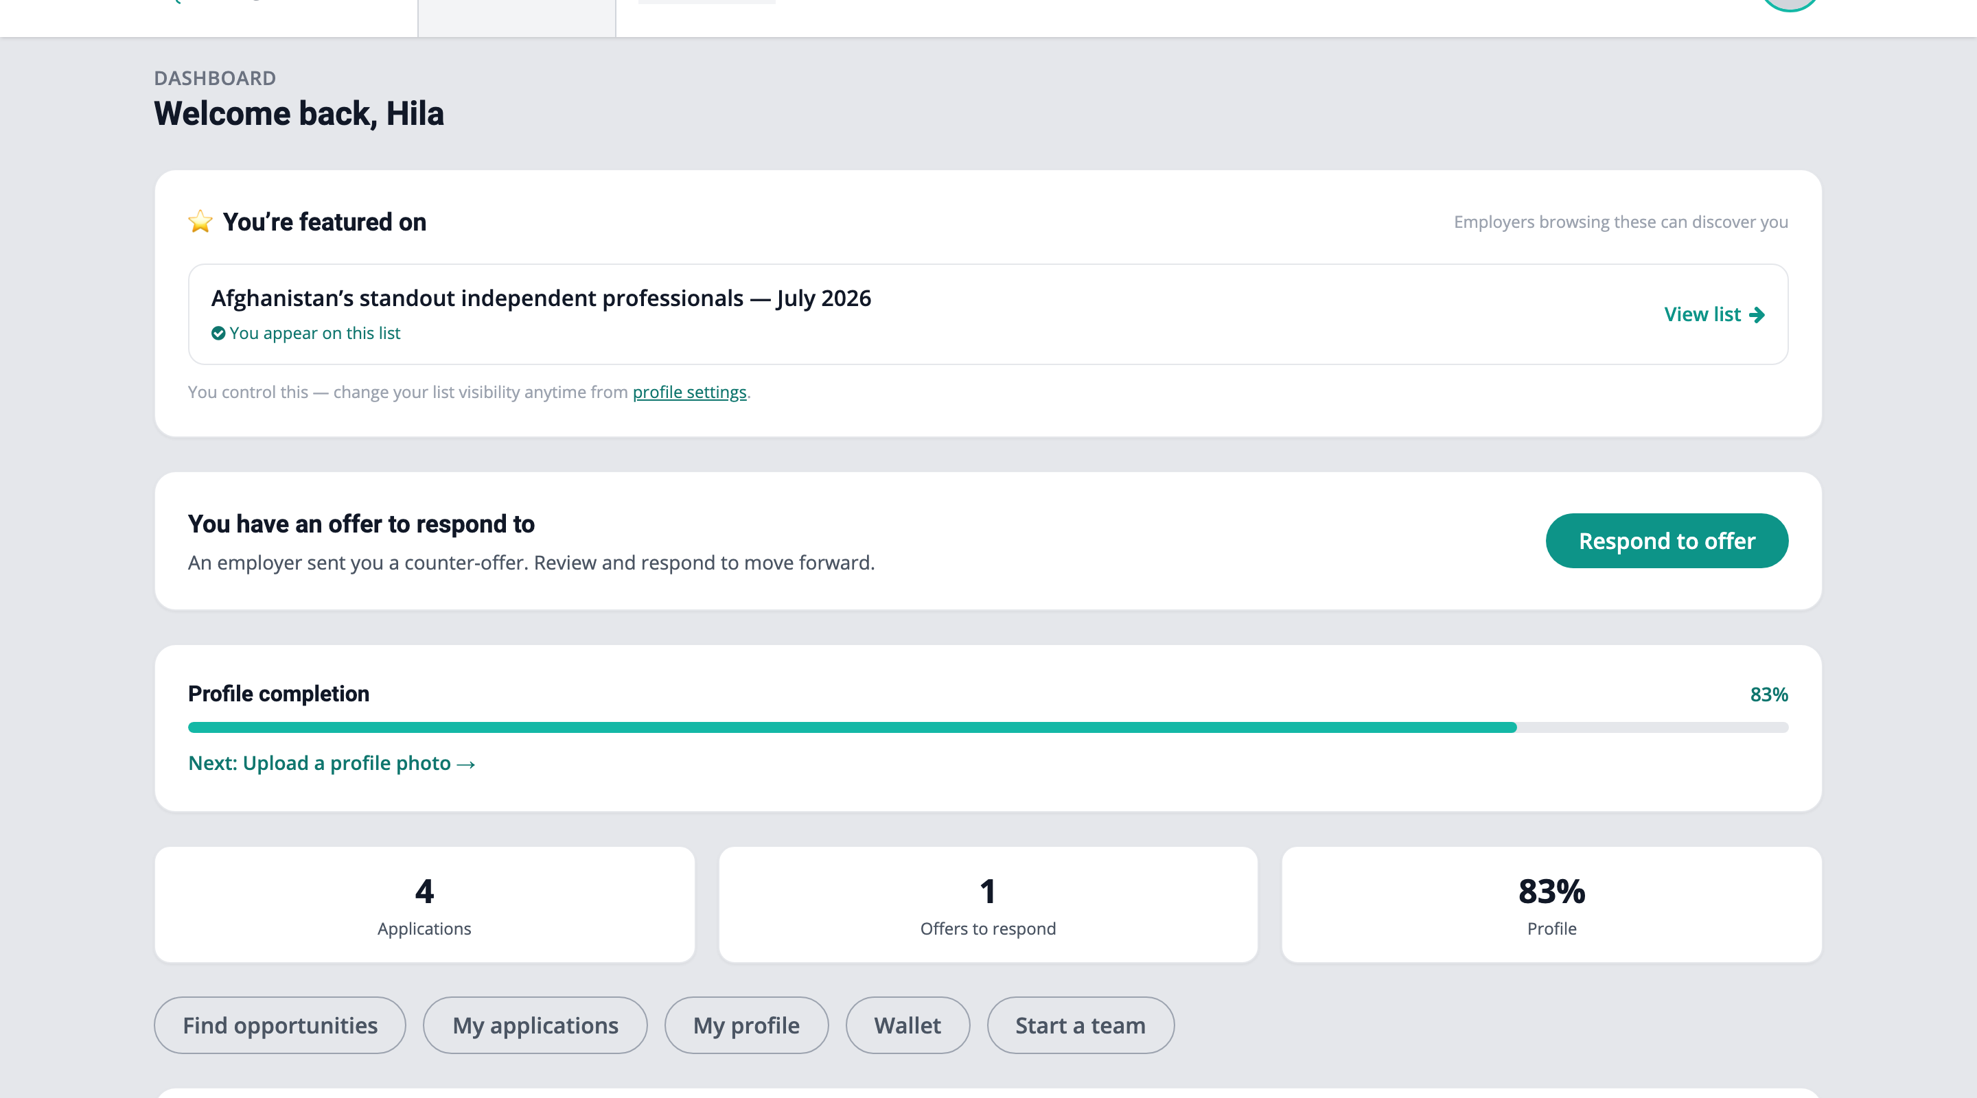
Task: Click the 83% value in Profile completion
Action: click(1769, 694)
